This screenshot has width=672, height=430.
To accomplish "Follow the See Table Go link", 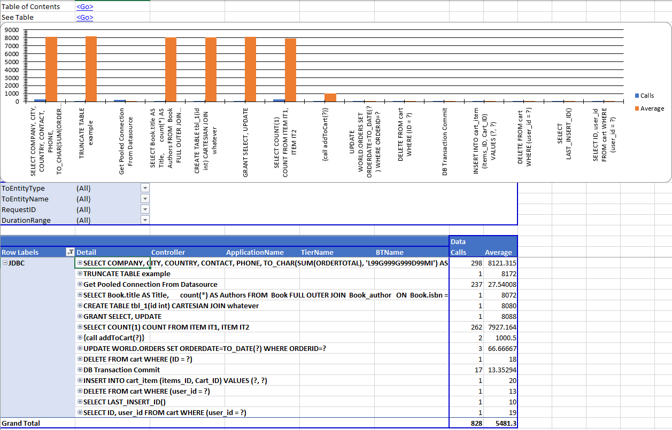I will tap(84, 18).
